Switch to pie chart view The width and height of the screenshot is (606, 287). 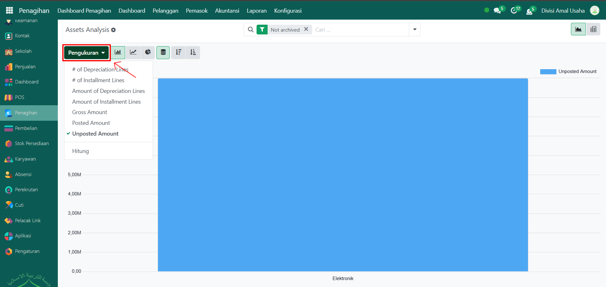[x=148, y=52]
